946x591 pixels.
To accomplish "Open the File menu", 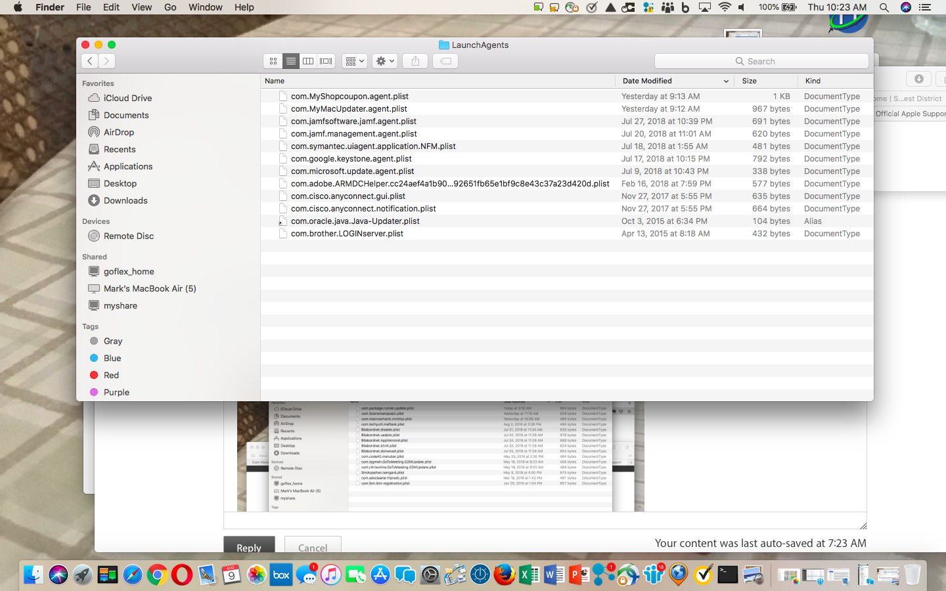I will [x=83, y=7].
